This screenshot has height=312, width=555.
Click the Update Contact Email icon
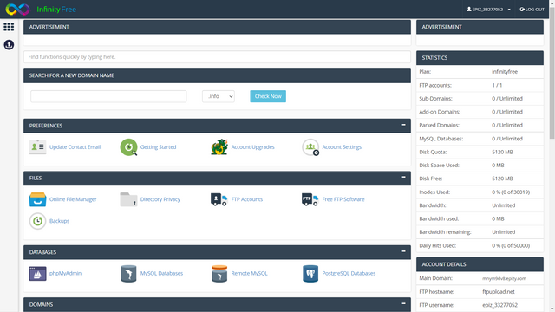click(37, 146)
